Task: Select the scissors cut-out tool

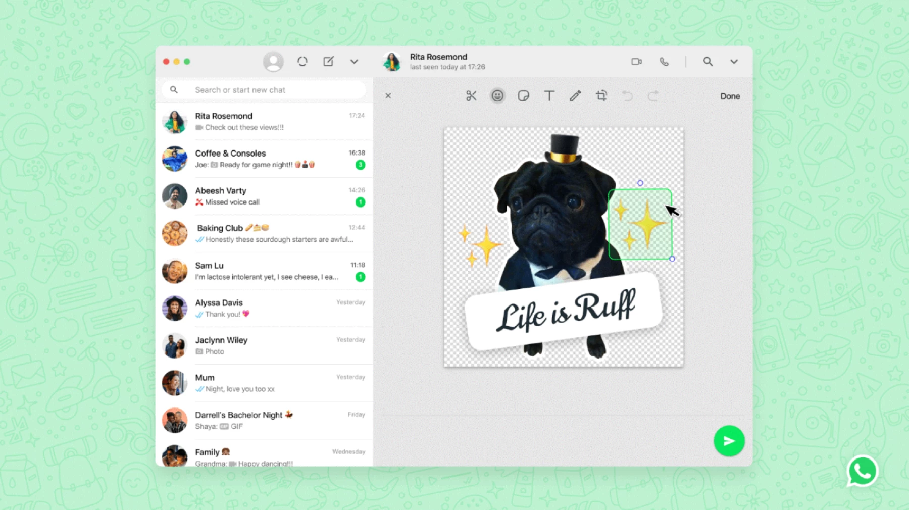Action: 471,95
